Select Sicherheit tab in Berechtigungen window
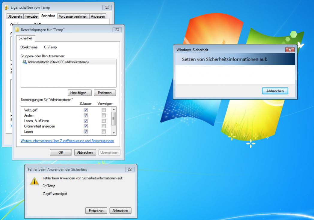Screen dimensions: 314x220 [25, 38]
